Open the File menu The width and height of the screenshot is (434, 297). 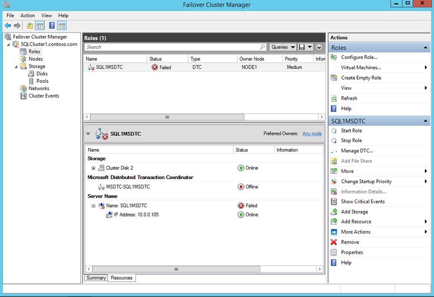click(10, 16)
